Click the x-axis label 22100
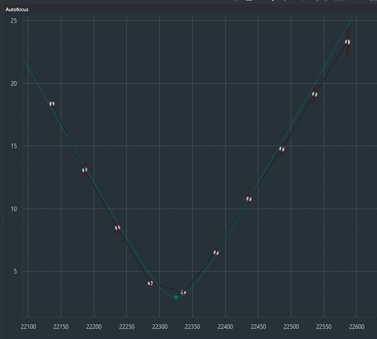Viewport: 377px width, 339px height. click(x=28, y=327)
